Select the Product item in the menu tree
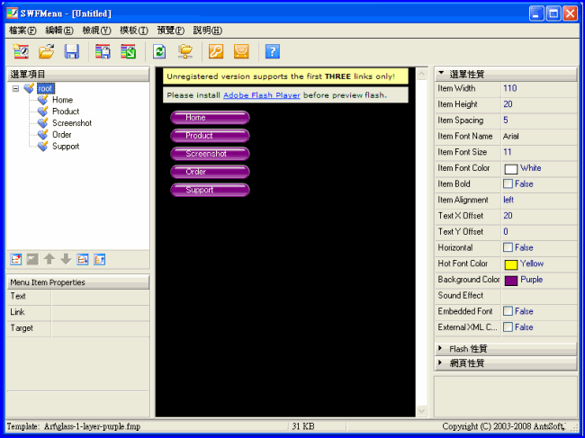The height and width of the screenshot is (438, 585). point(66,112)
